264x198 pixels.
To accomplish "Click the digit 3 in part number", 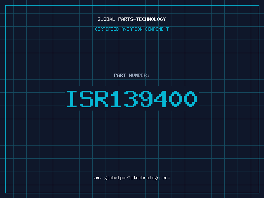I will (x=131, y=99).
